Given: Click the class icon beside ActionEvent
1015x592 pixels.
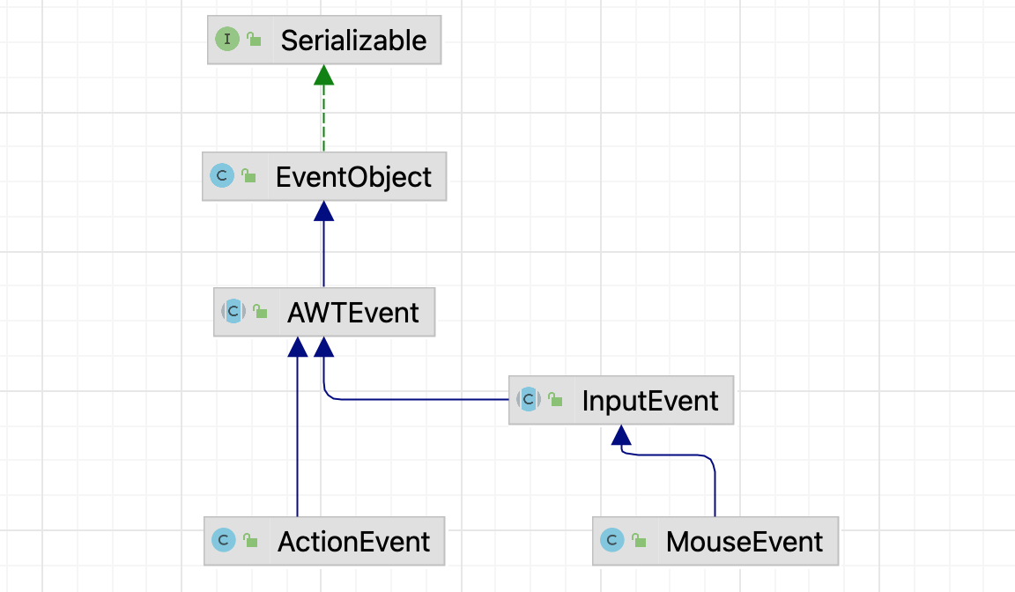Looking at the screenshot, I should click(x=224, y=540).
